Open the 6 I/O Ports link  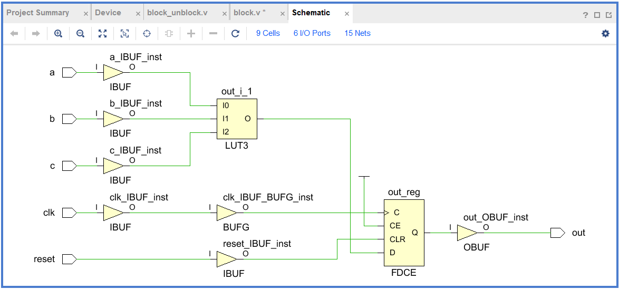pyautogui.click(x=312, y=34)
